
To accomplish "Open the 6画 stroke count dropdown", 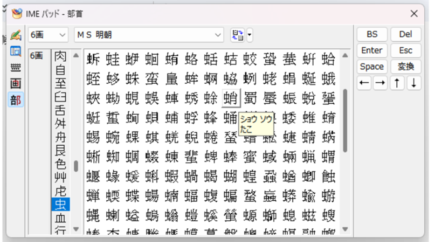I will tap(48, 35).
